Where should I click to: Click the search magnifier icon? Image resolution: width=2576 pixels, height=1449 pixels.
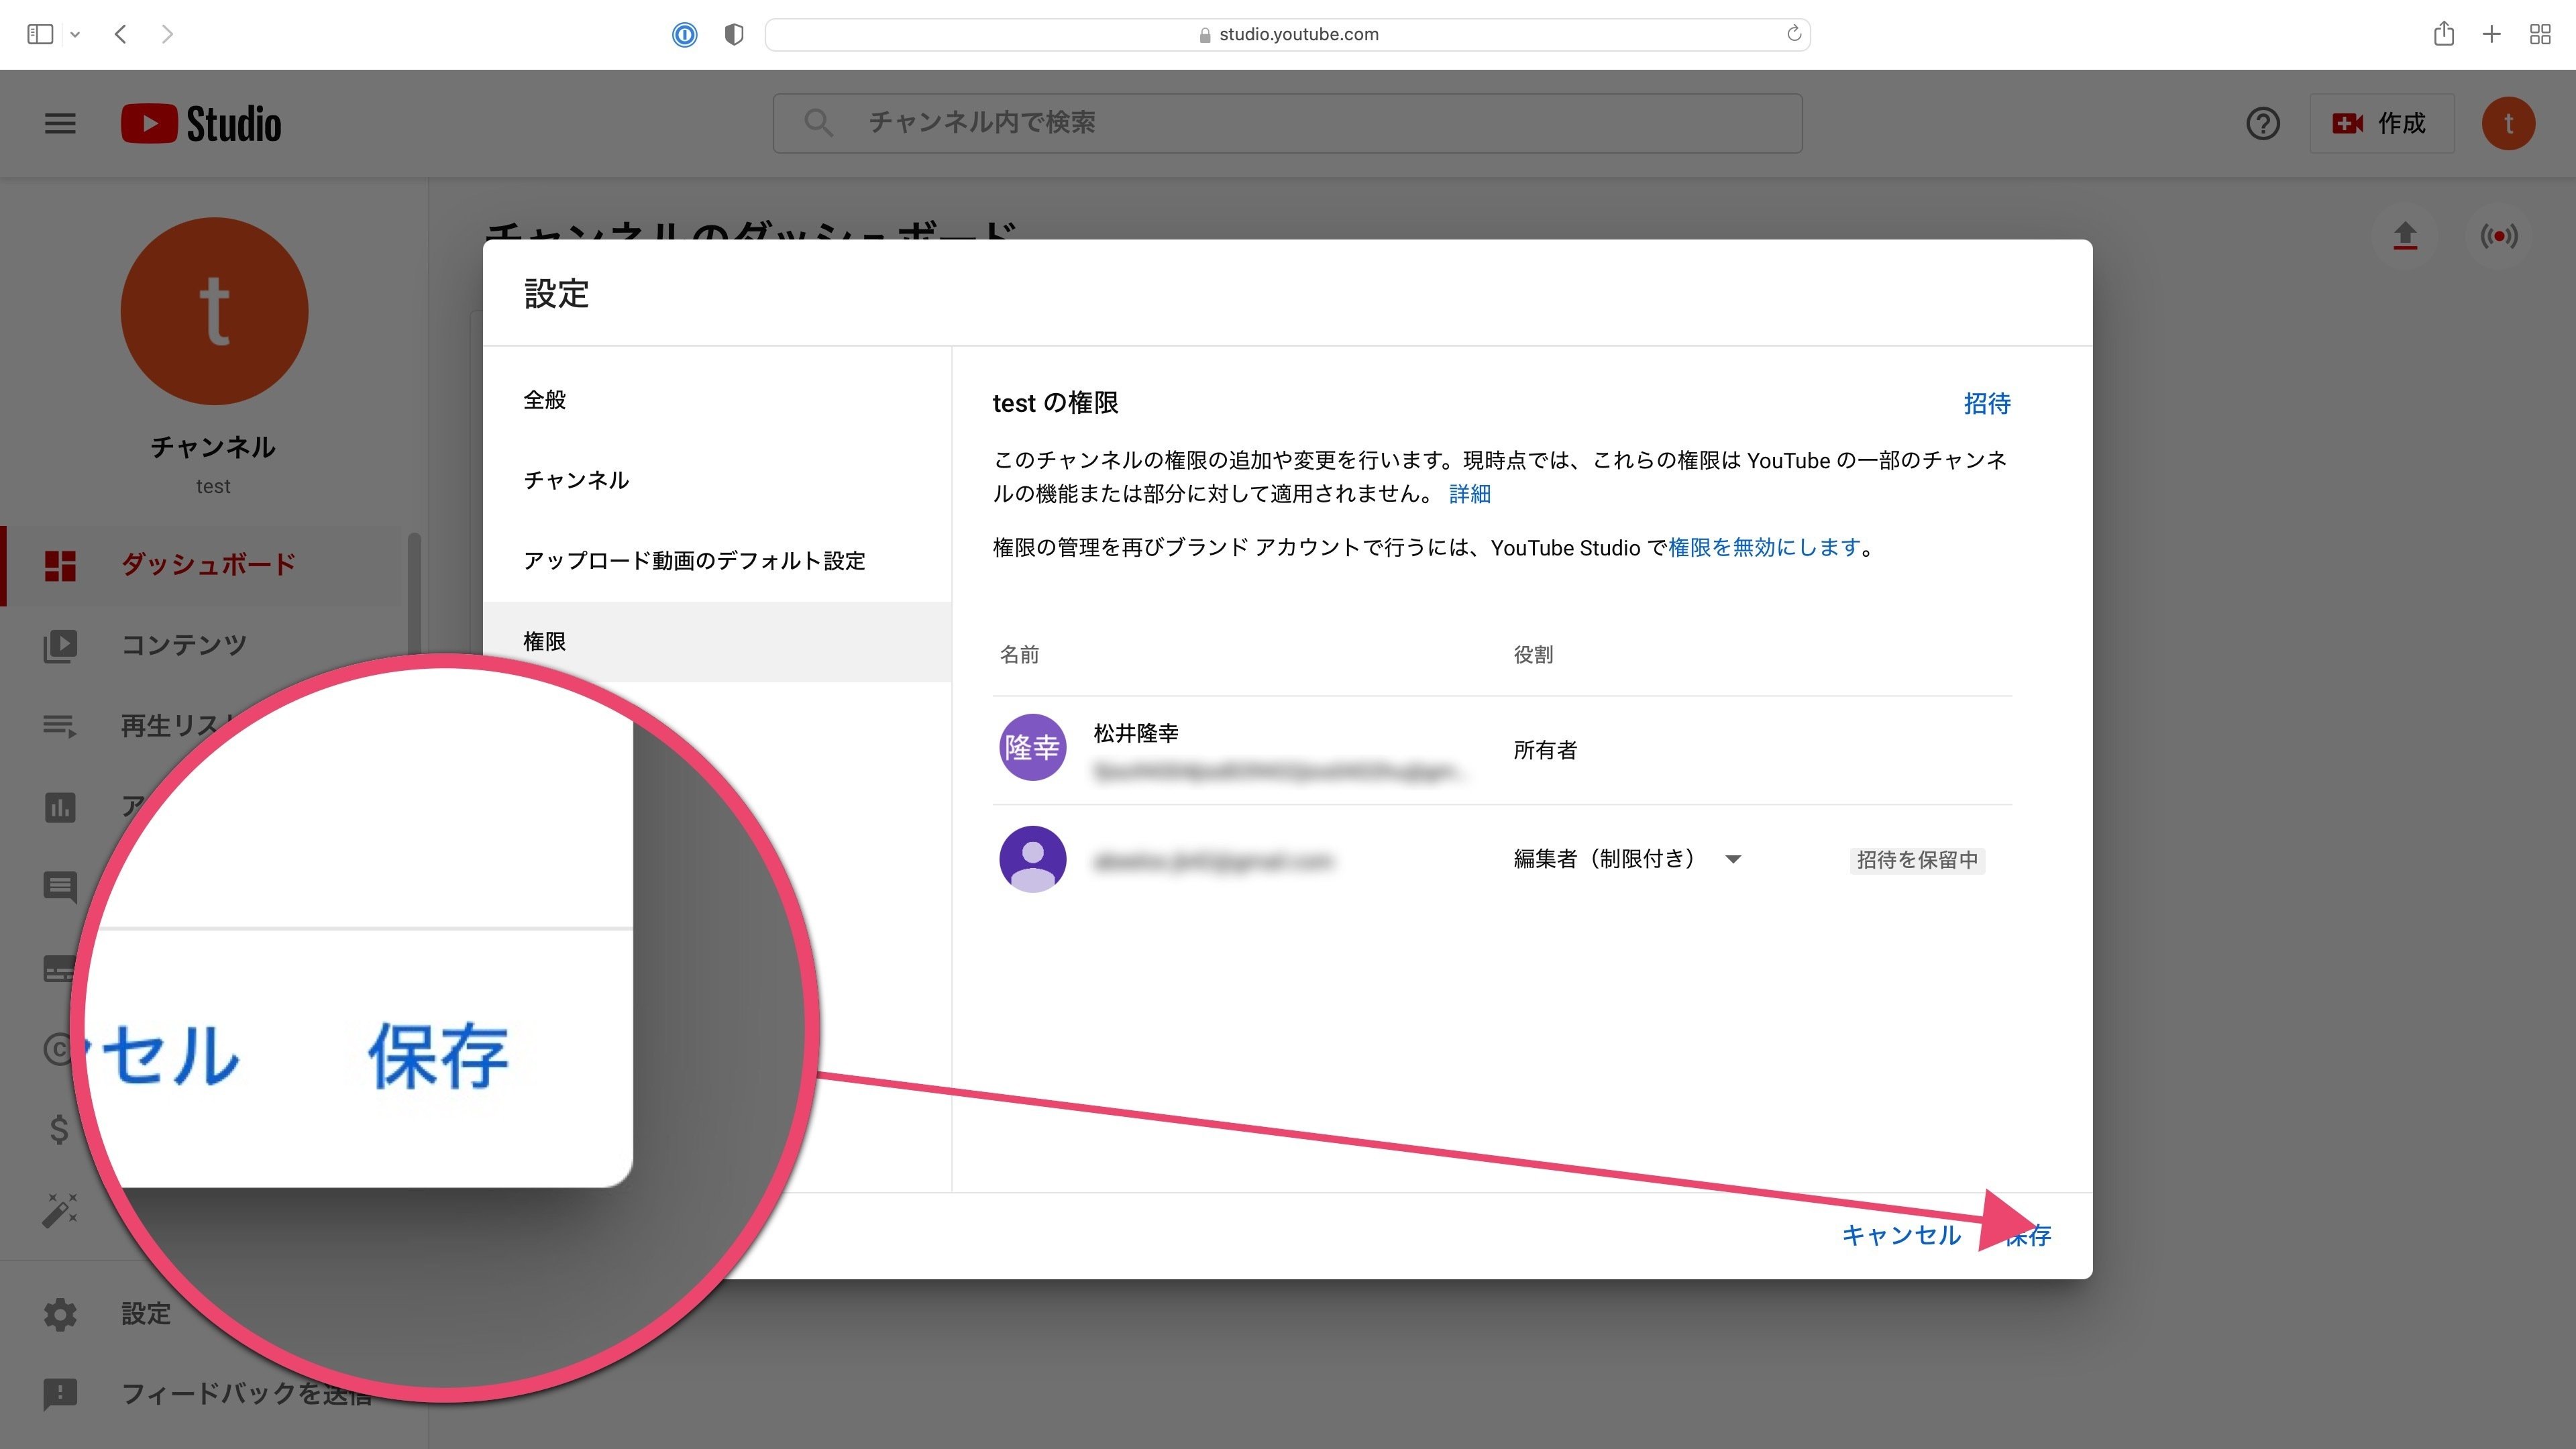[x=818, y=123]
